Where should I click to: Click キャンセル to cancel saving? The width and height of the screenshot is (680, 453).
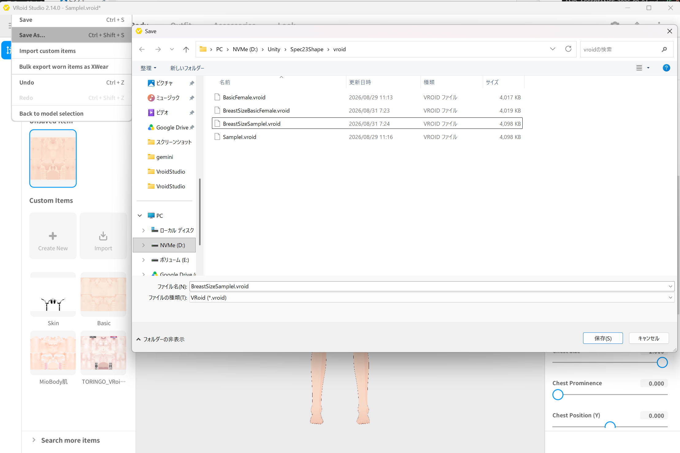click(649, 338)
